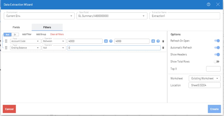Click the help icon in the title bar
Image resolution: width=224 pixels, height=116 pixels.
tap(209, 4)
